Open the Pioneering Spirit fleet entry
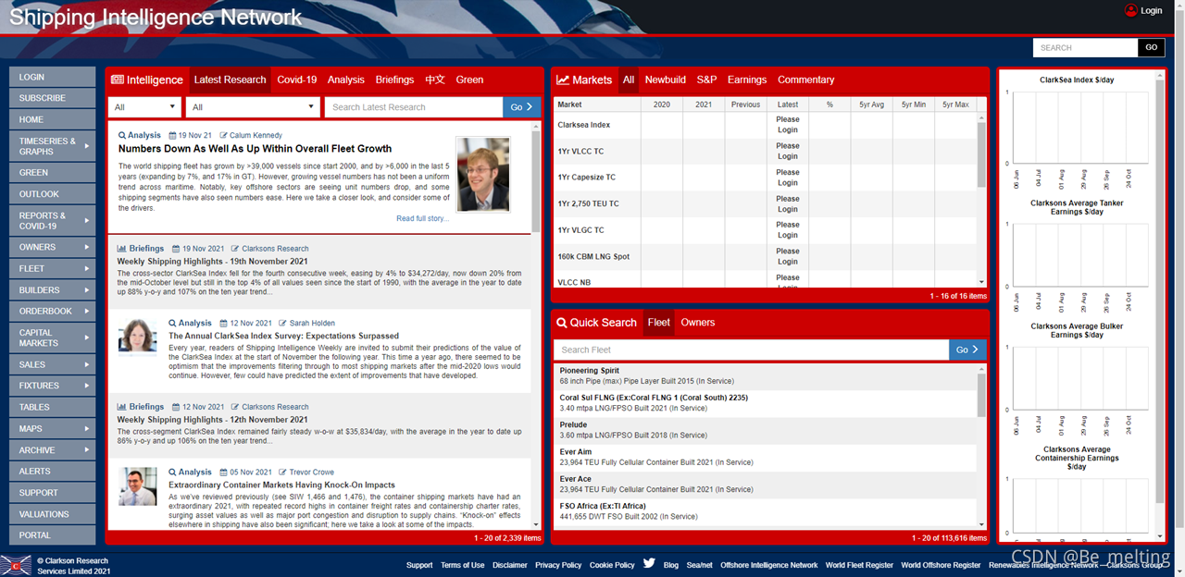 tap(765, 375)
